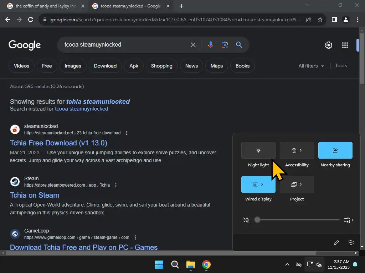The height and width of the screenshot is (273, 365).
Task: Filter results by Images
Action: (73, 66)
